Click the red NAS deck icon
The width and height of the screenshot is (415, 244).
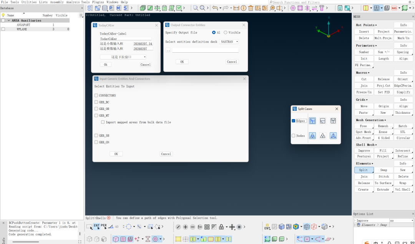pyautogui.click(x=394, y=8)
